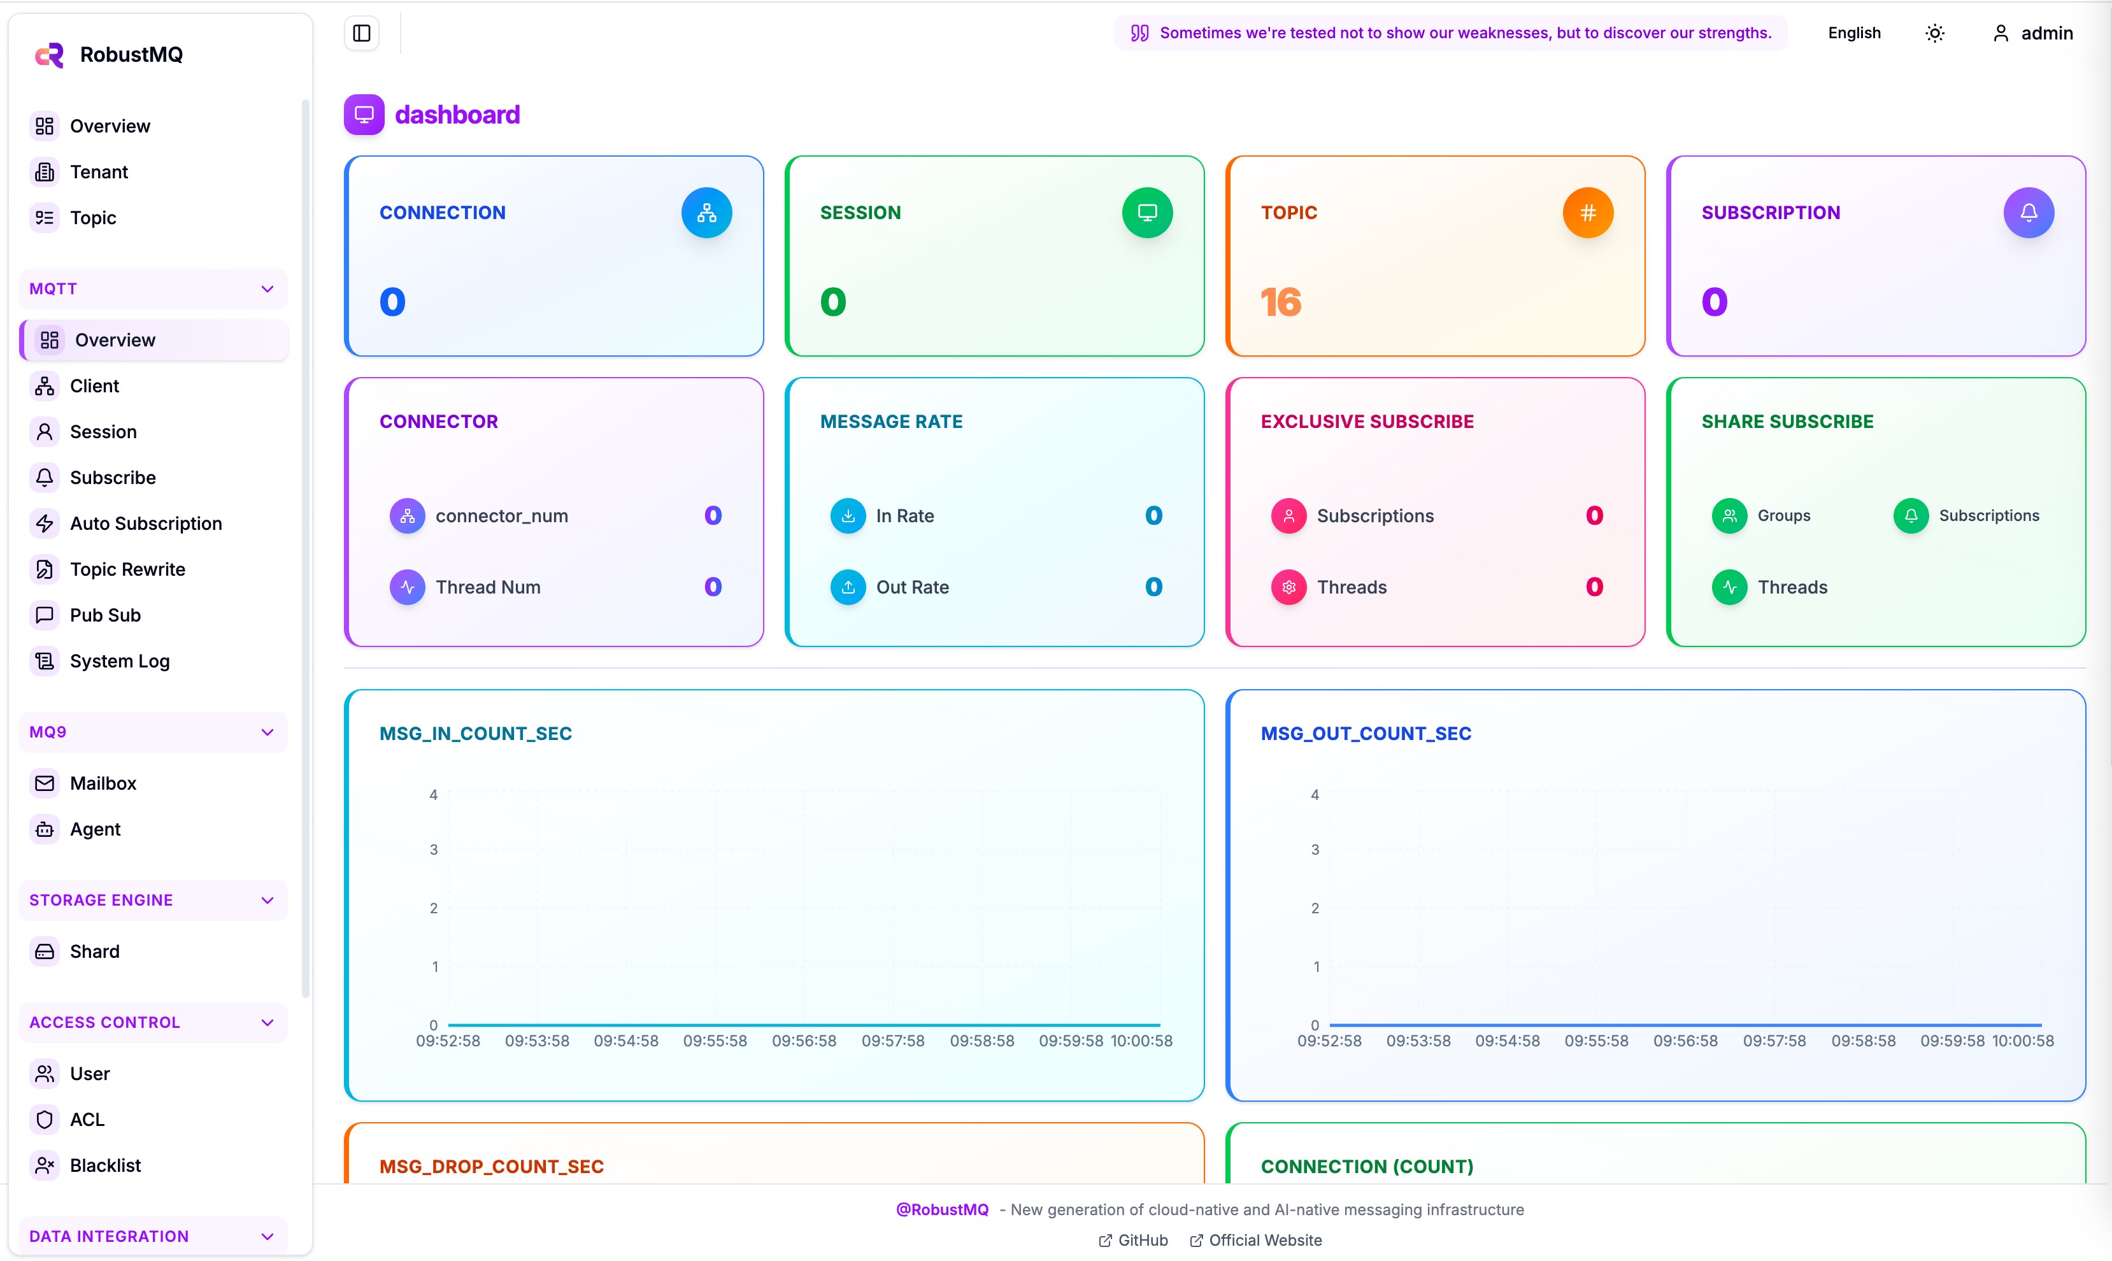Image resolution: width=2112 pixels, height=1261 pixels.
Task: Click the MSG_IN_COUNT_SEC chart title
Action: coord(476,734)
